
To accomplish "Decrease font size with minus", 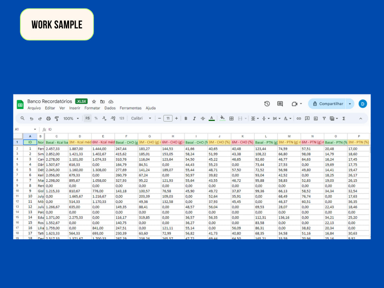I will pos(159,118).
